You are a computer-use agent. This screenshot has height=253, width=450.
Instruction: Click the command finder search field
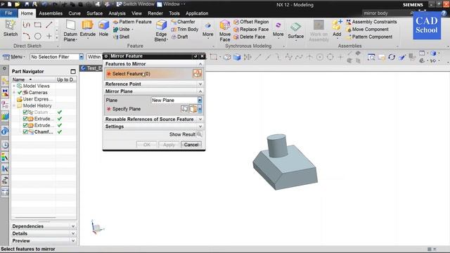(x=386, y=13)
